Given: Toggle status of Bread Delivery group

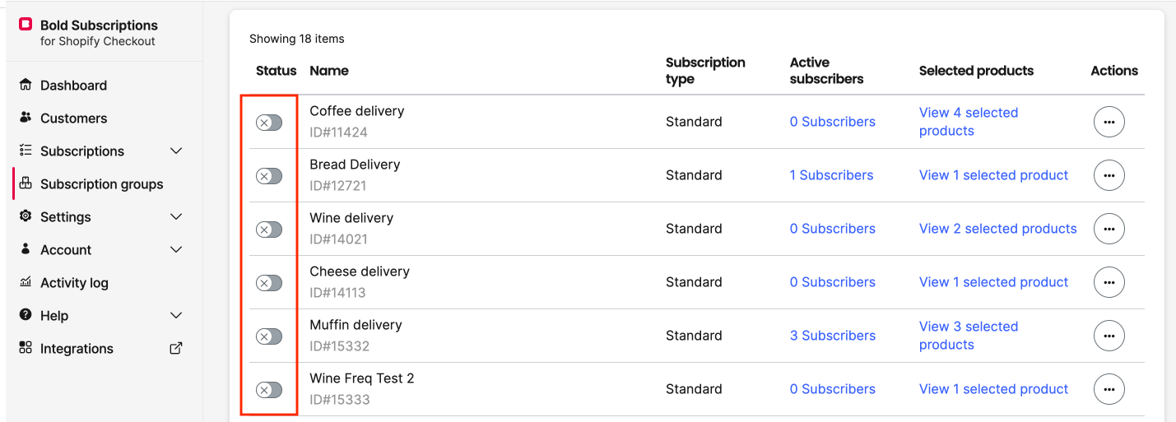Looking at the screenshot, I should tap(269, 176).
